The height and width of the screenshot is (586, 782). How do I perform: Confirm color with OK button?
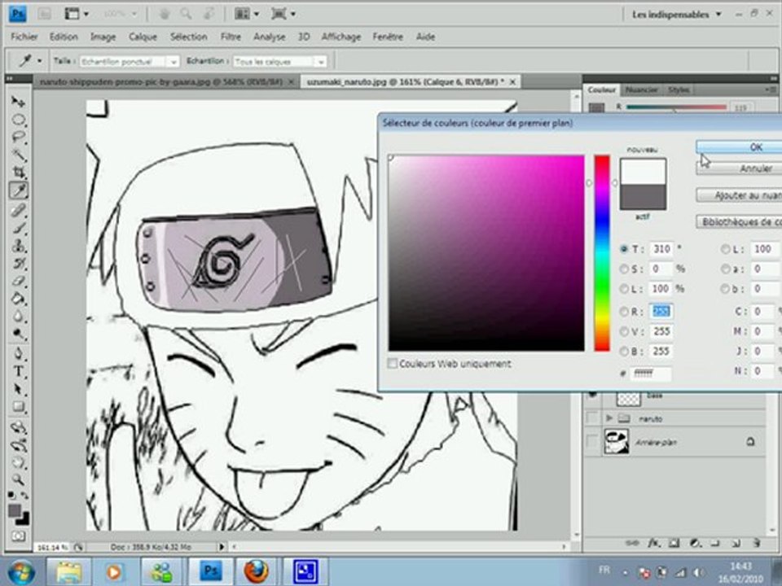tap(739, 147)
